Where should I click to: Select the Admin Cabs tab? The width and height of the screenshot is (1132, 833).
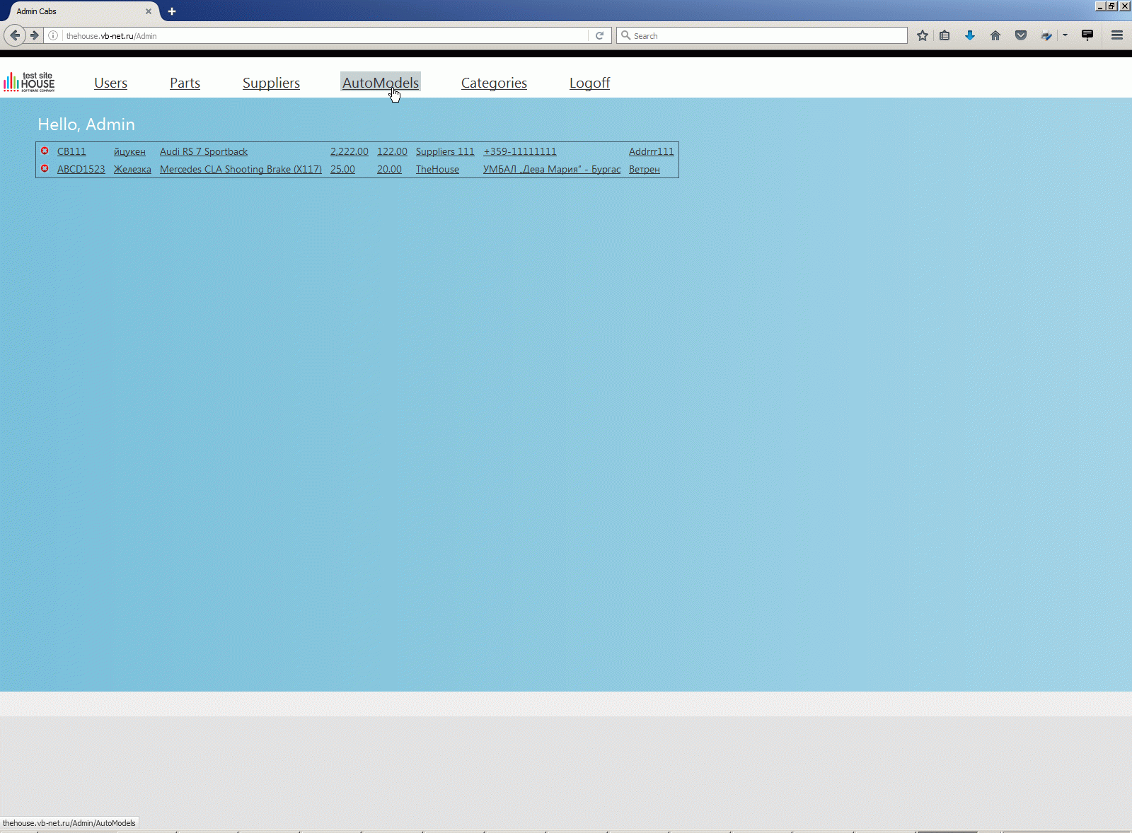click(x=78, y=11)
